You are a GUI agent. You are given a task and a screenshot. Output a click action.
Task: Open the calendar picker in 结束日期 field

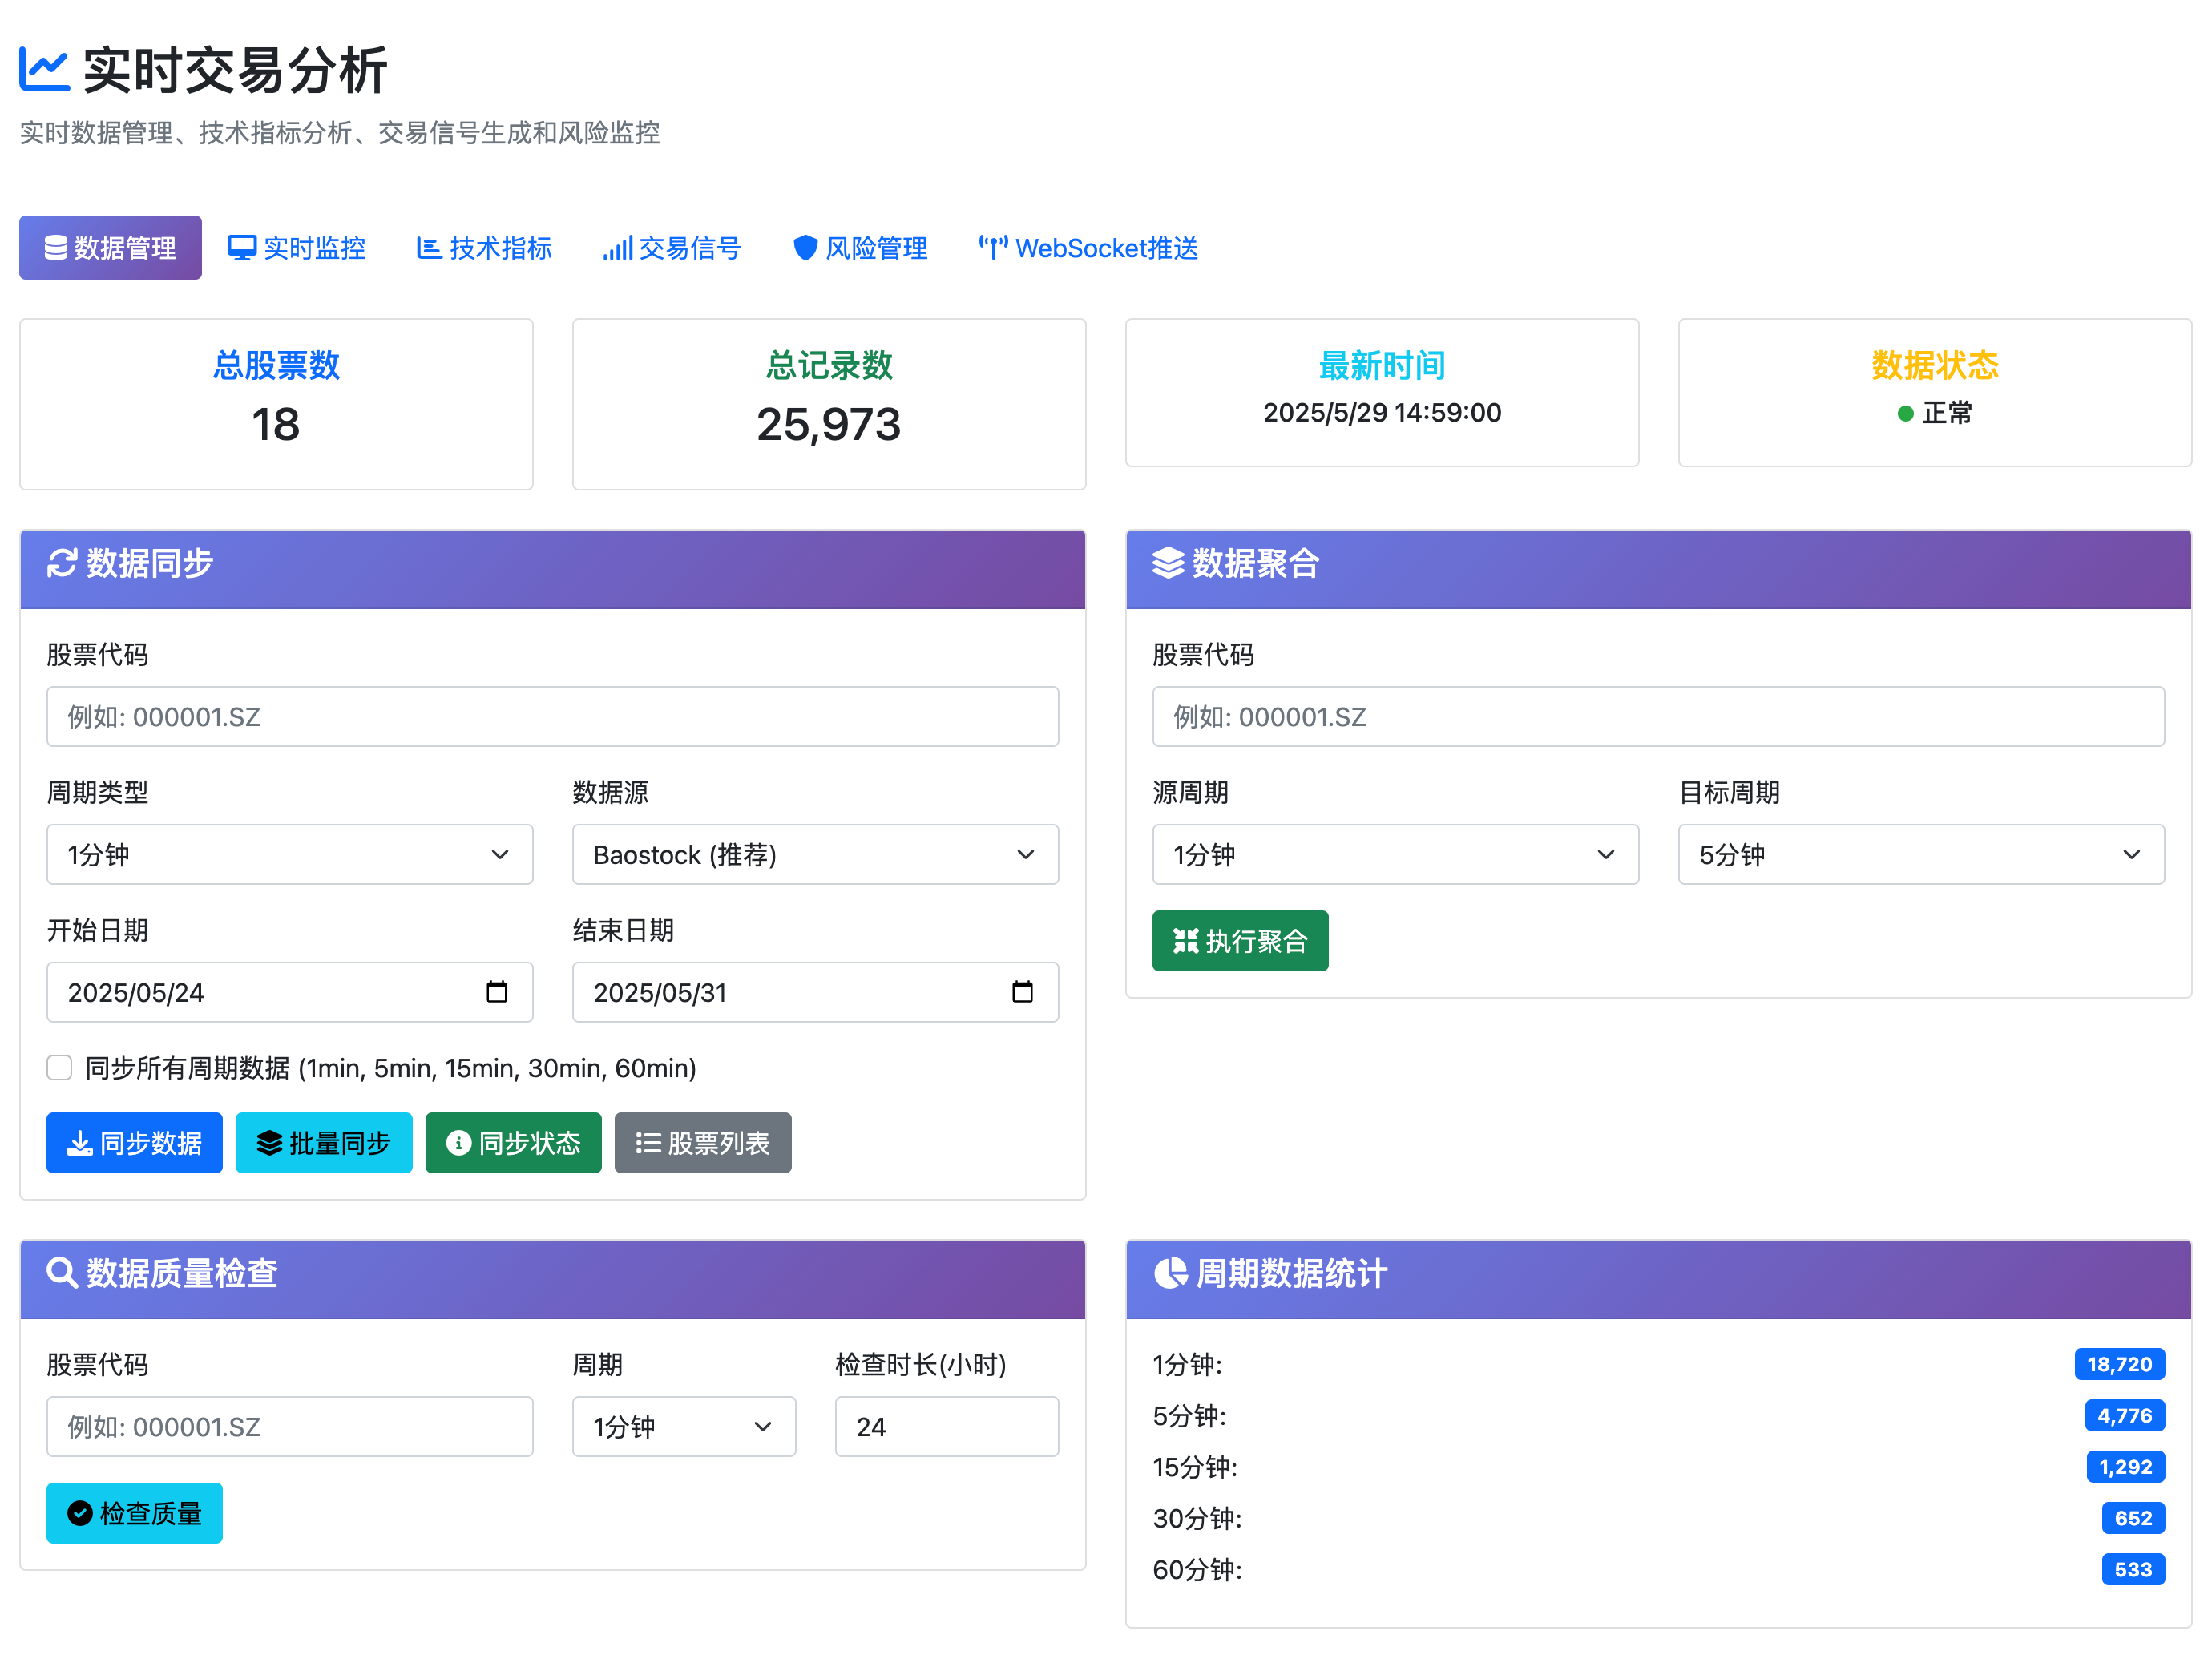tap(1022, 992)
